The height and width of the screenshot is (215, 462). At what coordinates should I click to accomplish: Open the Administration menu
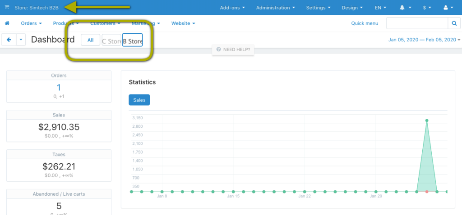(276, 8)
